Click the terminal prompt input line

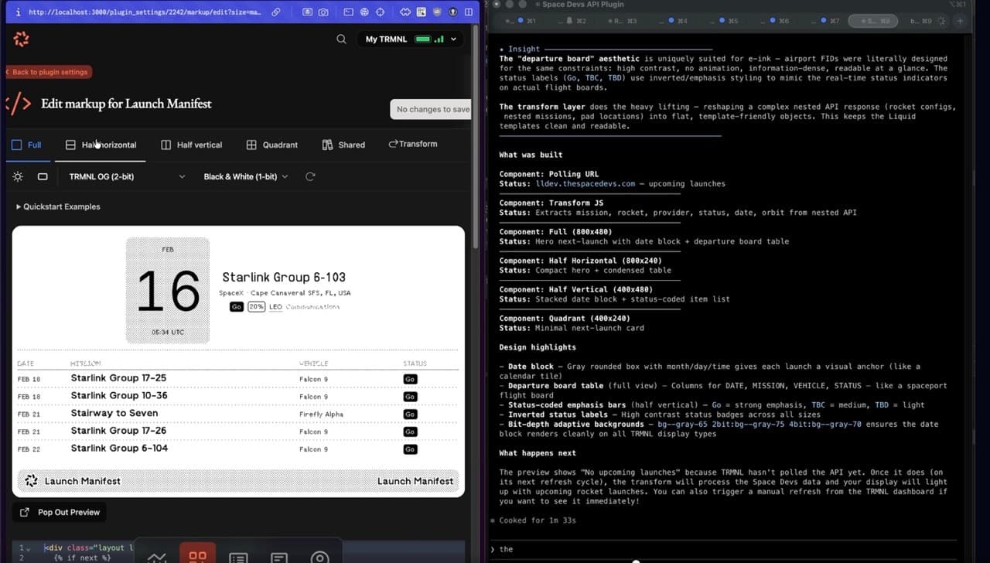pyautogui.click(x=722, y=549)
